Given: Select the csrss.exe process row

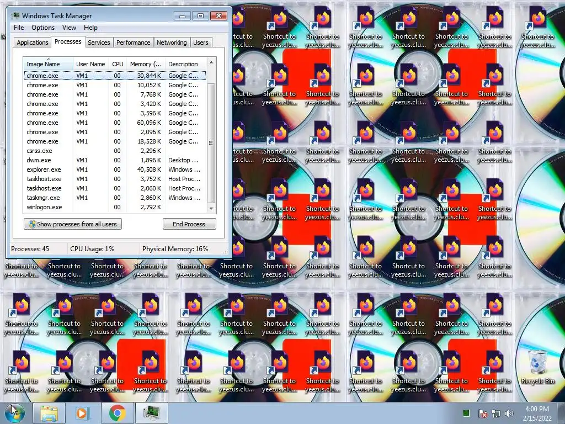Looking at the screenshot, I should (115, 151).
